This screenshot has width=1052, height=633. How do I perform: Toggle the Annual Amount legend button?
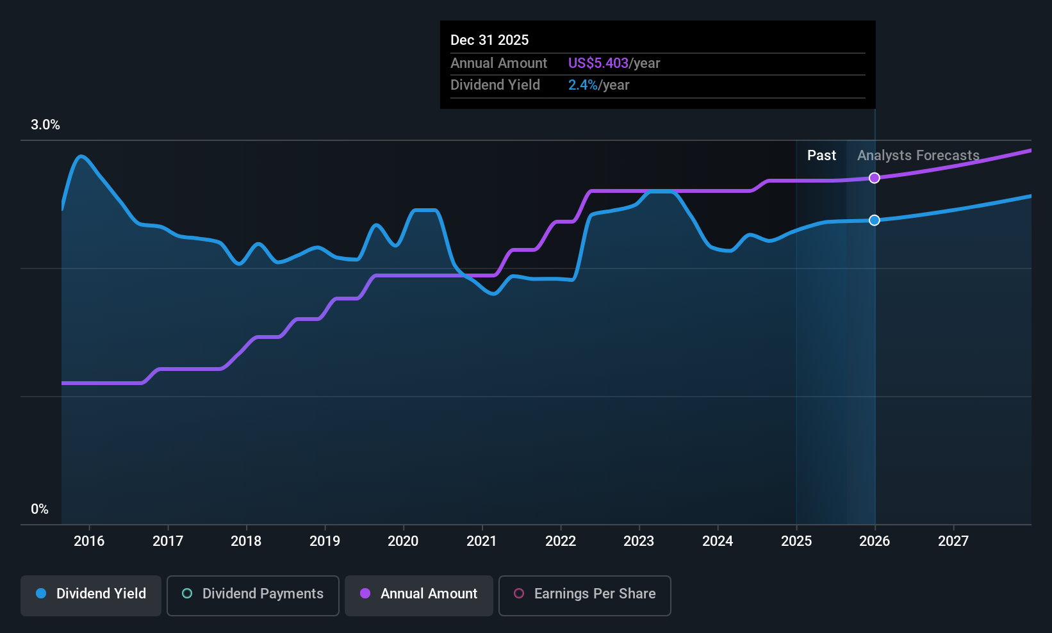coord(418,595)
